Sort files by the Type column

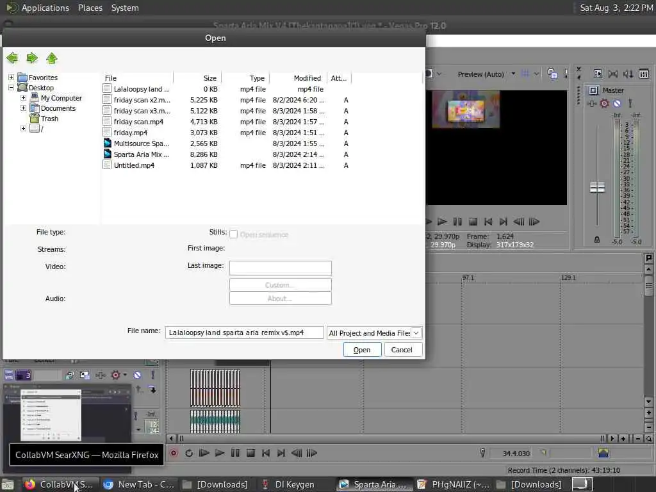tap(245, 78)
